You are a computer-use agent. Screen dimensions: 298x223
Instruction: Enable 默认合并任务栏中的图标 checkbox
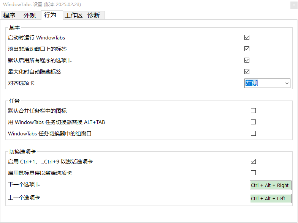[x=253, y=111]
